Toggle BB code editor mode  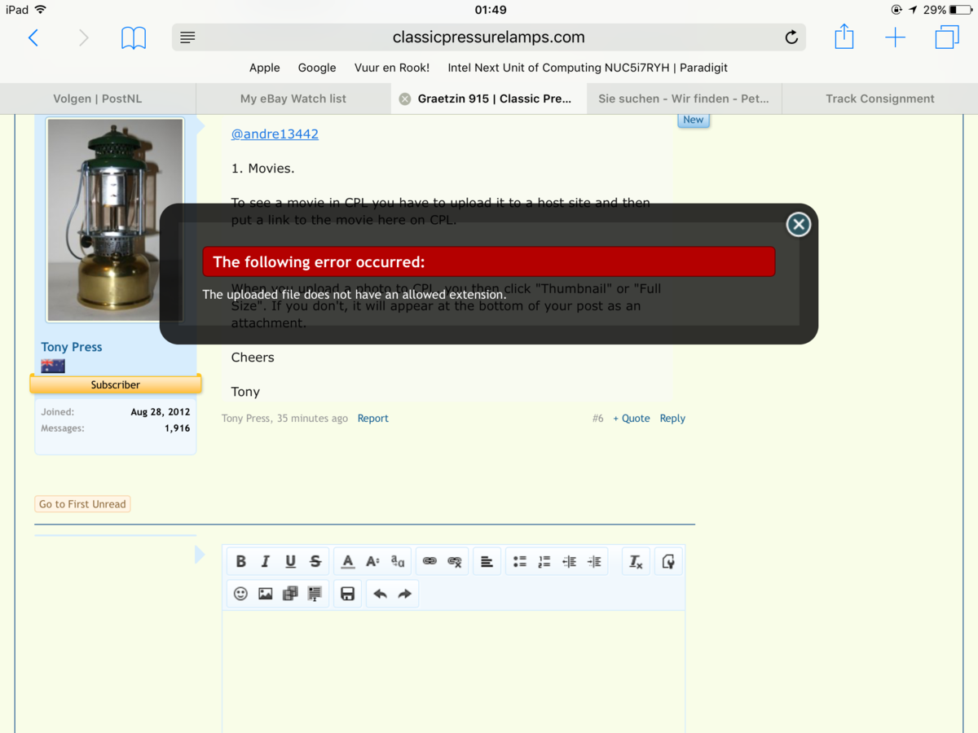point(668,561)
